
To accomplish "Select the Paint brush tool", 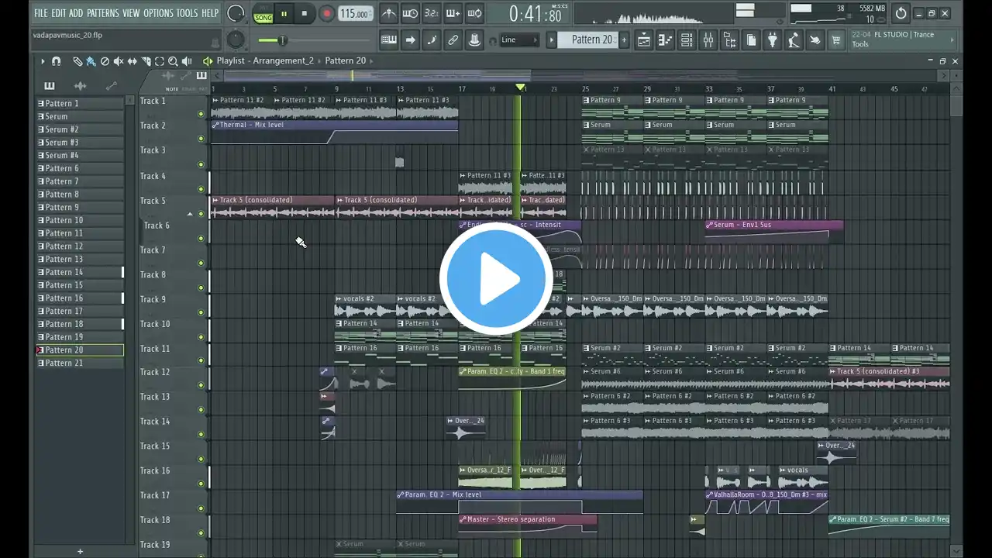I will click(x=91, y=61).
